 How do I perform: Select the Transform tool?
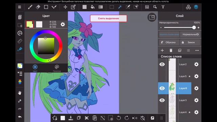(73, 7)
